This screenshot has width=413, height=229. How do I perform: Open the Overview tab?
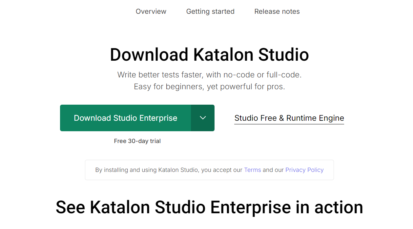151,11
